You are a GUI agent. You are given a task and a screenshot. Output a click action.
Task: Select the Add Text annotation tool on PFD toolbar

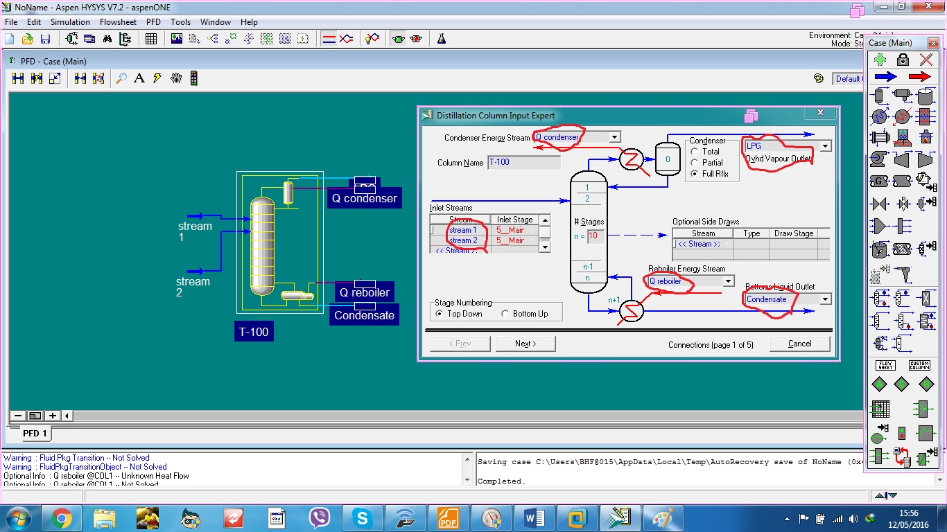[139, 78]
